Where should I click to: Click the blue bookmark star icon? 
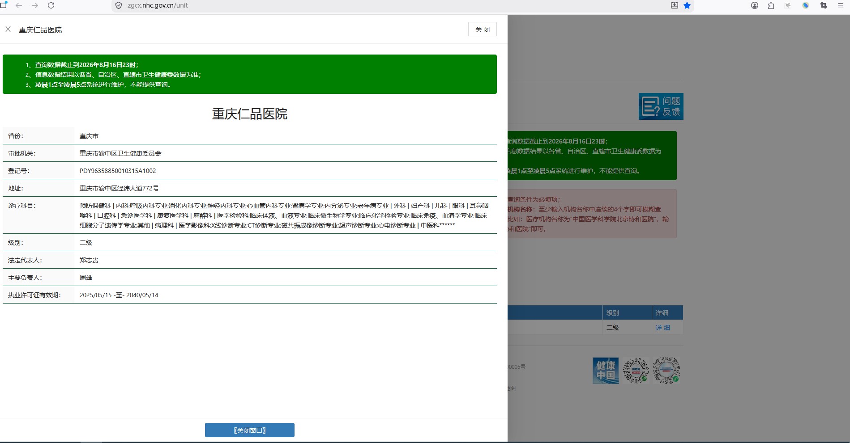pyautogui.click(x=687, y=5)
